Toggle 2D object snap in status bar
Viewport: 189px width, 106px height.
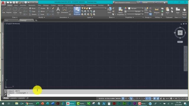[150, 99]
